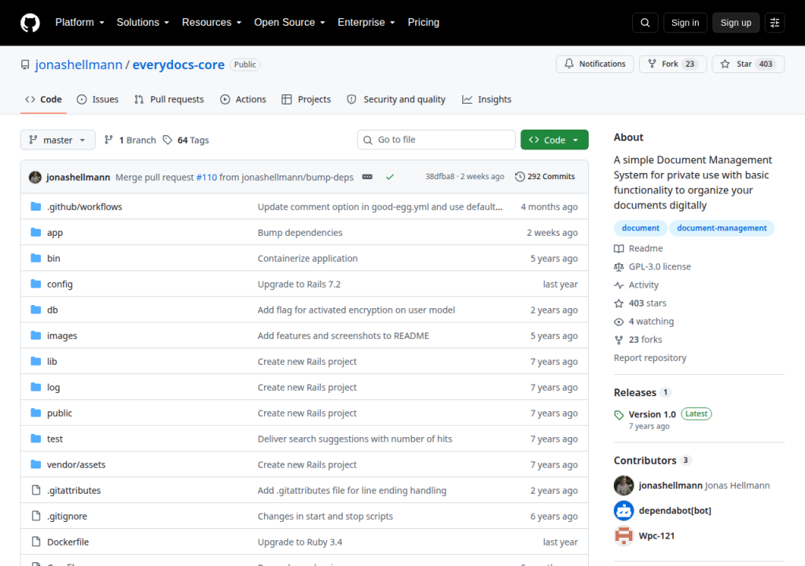Expand commit message ellipsis icon
This screenshot has width=805, height=566.
click(x=367, y=177)
